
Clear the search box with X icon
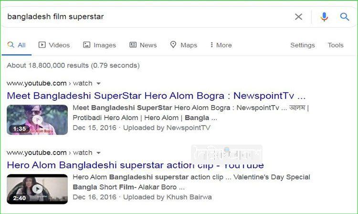point(298,17)
